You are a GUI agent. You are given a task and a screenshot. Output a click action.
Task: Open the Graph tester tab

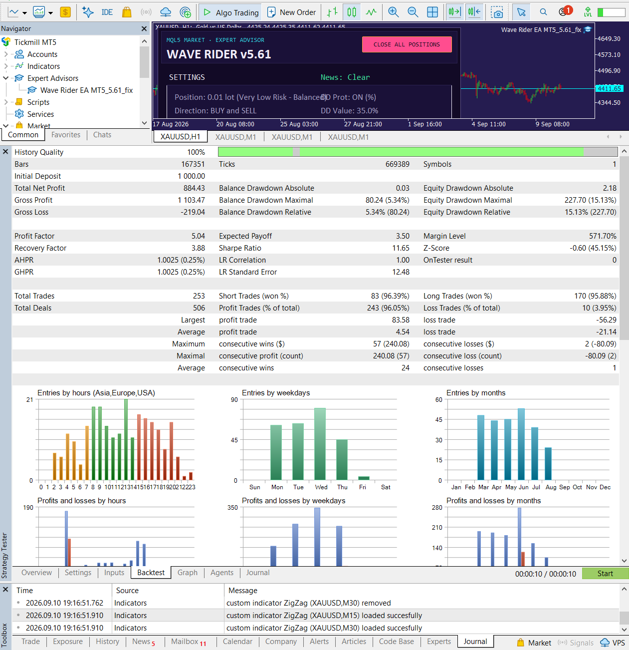point(188,573)
